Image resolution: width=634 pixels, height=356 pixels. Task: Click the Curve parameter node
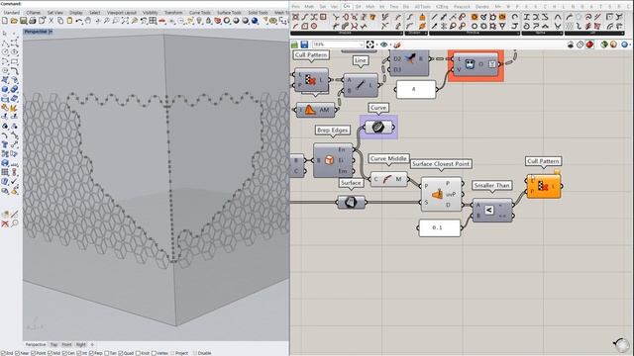tap(378, 128)
